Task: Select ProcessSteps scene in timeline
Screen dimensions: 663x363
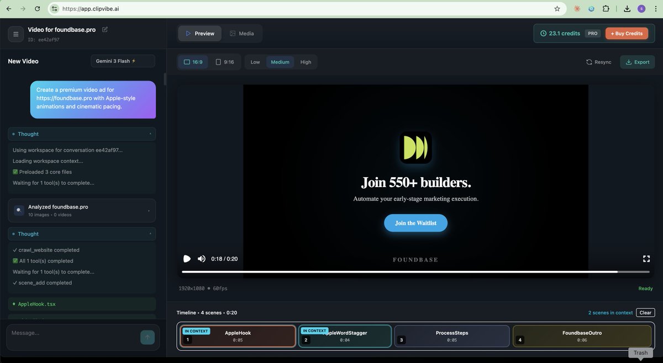Action: [x=452, y=336]
